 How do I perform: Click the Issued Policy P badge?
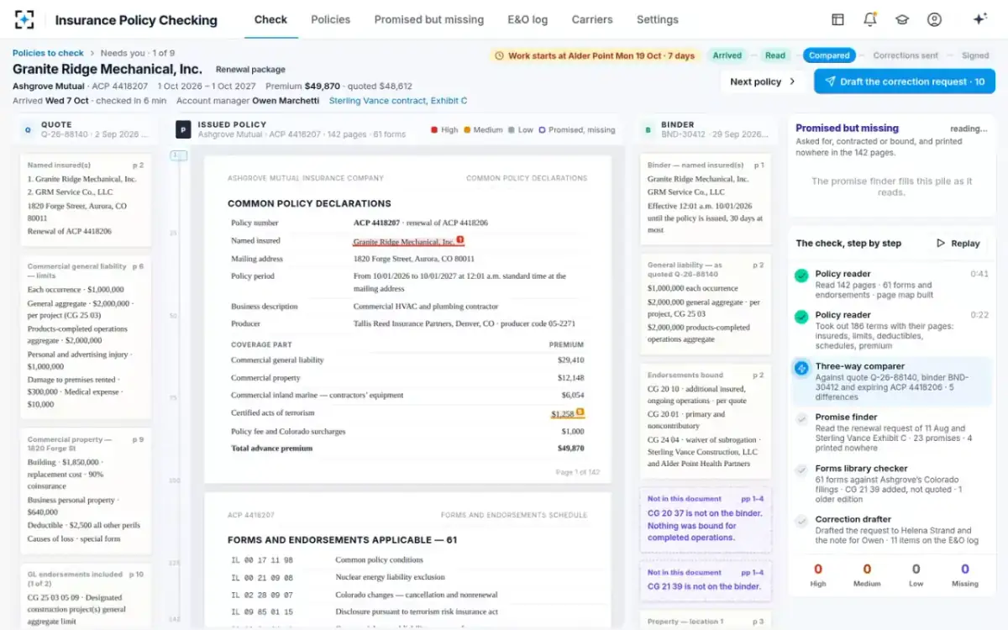(183, 129)
